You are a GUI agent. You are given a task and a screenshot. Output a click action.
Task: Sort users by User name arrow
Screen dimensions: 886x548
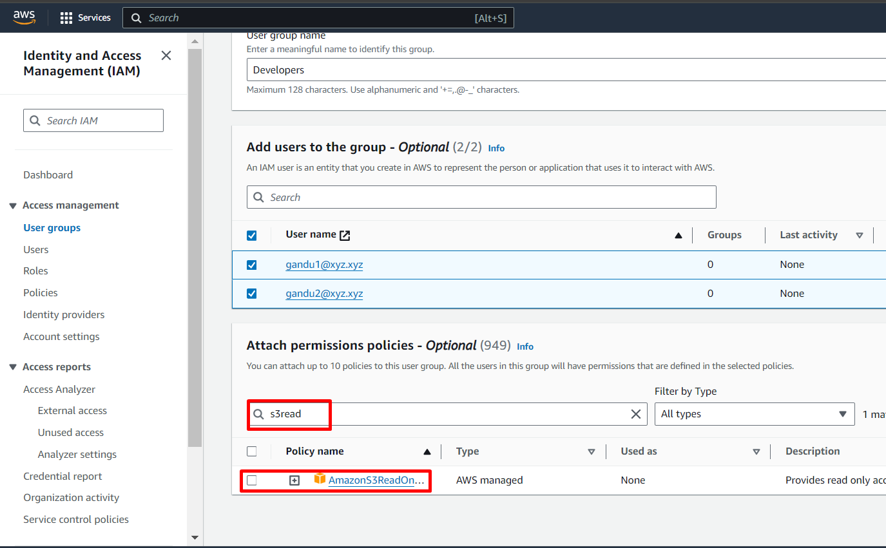click(678, 236)
